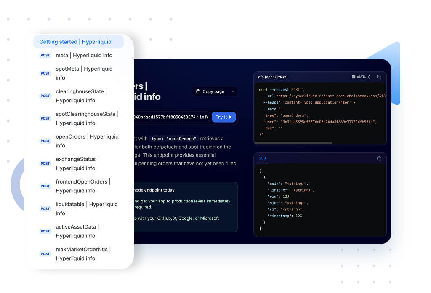This screenshot has height=293, width=431.
Task: Copy the 200 response body
Action: (x=379, y=158)
